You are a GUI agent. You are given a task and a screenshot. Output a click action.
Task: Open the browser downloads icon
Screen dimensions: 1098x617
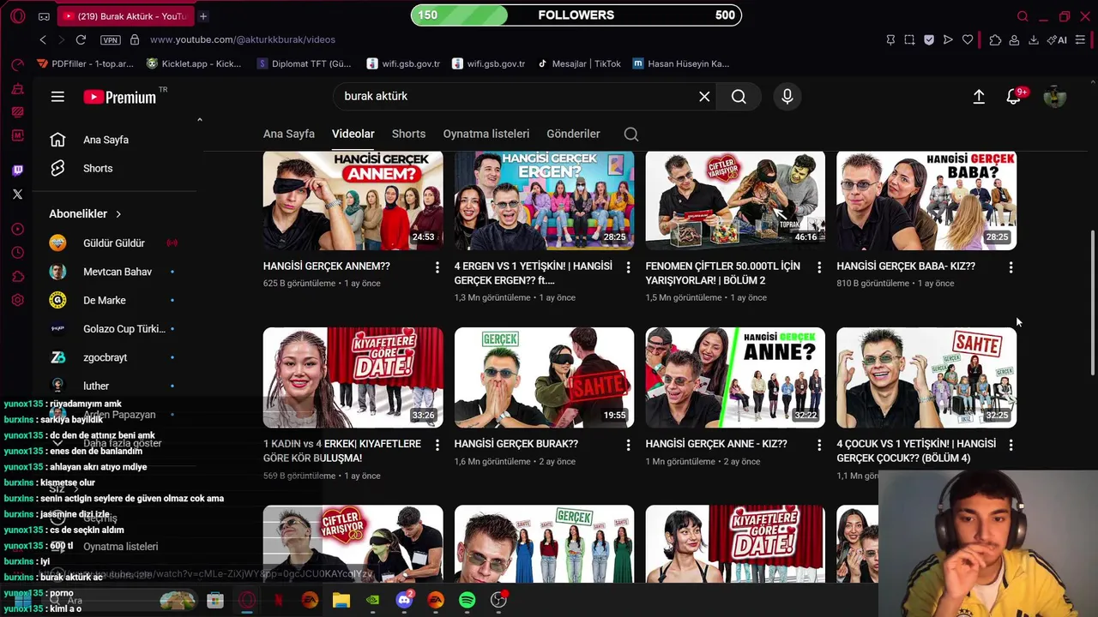pyautogui.click(x=1033, y=39)
